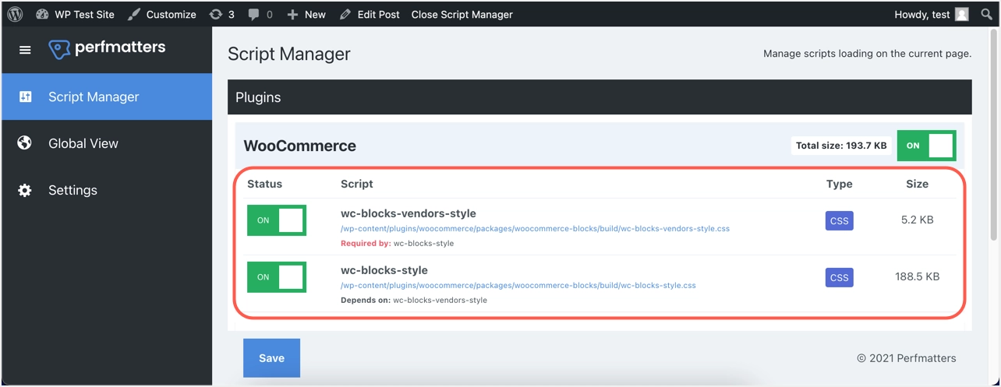Open the wc-blocks-vendors-style.css file path link

pyautogui.click(x=535, y=229)
